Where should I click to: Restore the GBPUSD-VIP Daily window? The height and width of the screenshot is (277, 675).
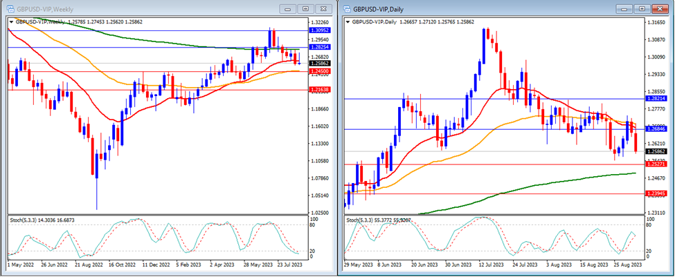(642, 8)
